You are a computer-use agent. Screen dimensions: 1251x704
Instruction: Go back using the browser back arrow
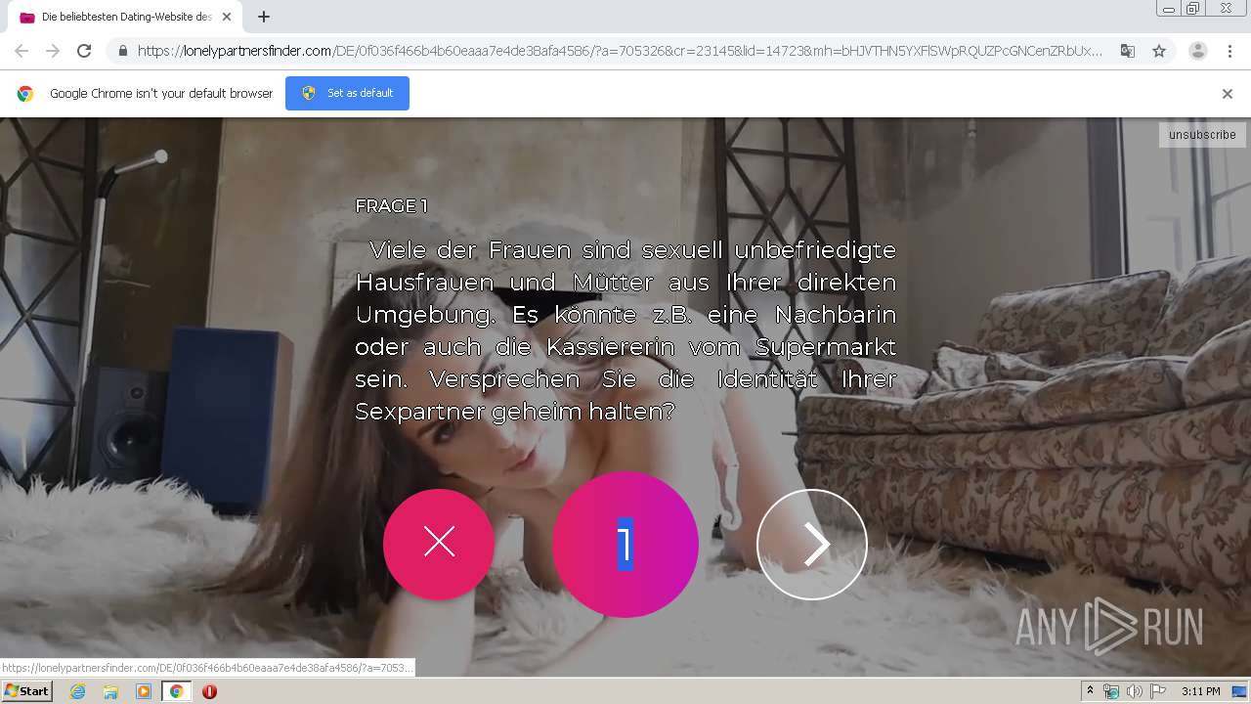[22, 51]
